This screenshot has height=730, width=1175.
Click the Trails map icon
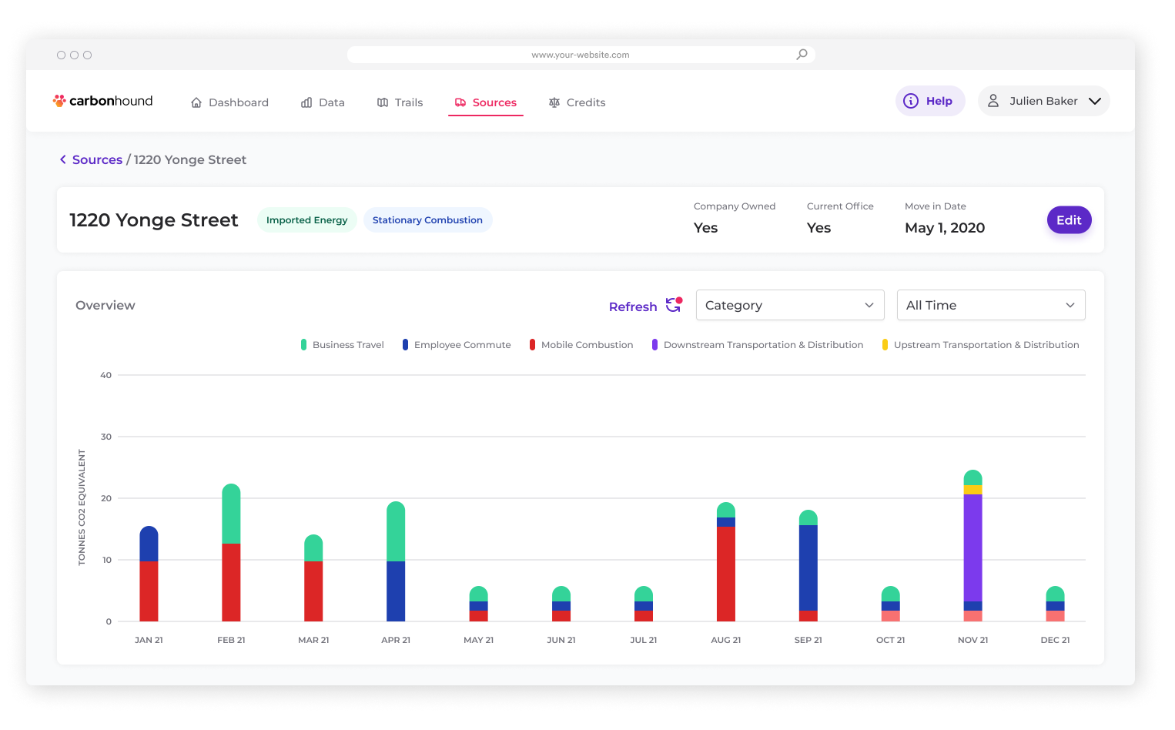click(x=383, y=102)
